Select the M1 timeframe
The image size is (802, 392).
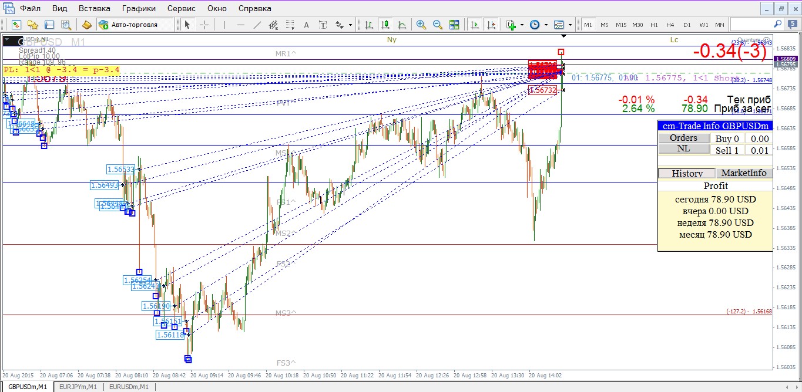point(588,25)
